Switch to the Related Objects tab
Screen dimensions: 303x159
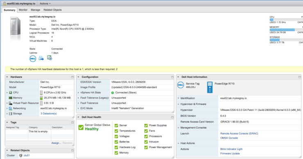point(52,10)
